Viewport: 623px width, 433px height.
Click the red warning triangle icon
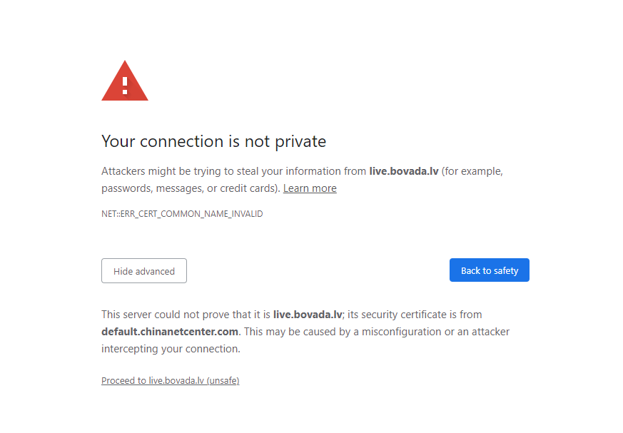[x=125, y=81]
